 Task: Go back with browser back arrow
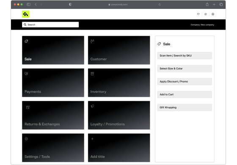click(36, 5)
